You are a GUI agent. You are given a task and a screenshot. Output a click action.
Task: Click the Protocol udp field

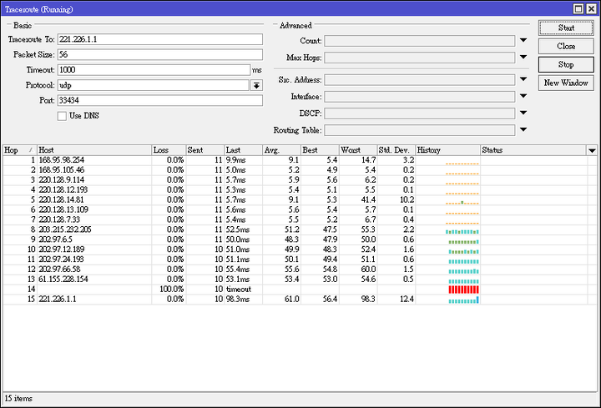click(154, 85)
